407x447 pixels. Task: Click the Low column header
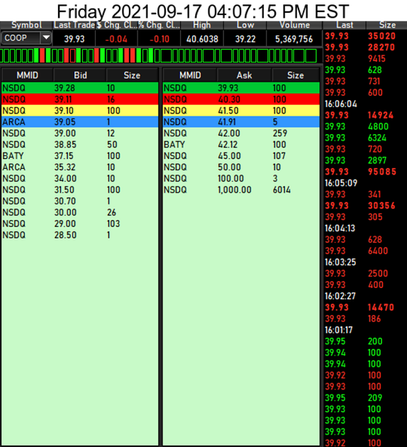coord(245,25)
